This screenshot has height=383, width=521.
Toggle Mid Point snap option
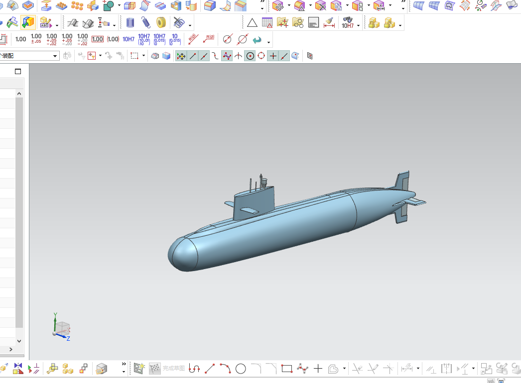(204, 56)
